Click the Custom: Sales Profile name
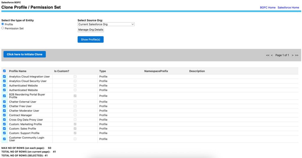 pos(22,129)
